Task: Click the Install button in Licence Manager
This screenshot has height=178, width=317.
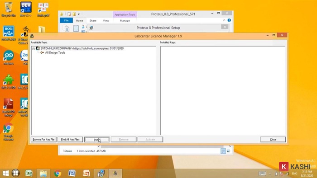Action: (97, 140)
